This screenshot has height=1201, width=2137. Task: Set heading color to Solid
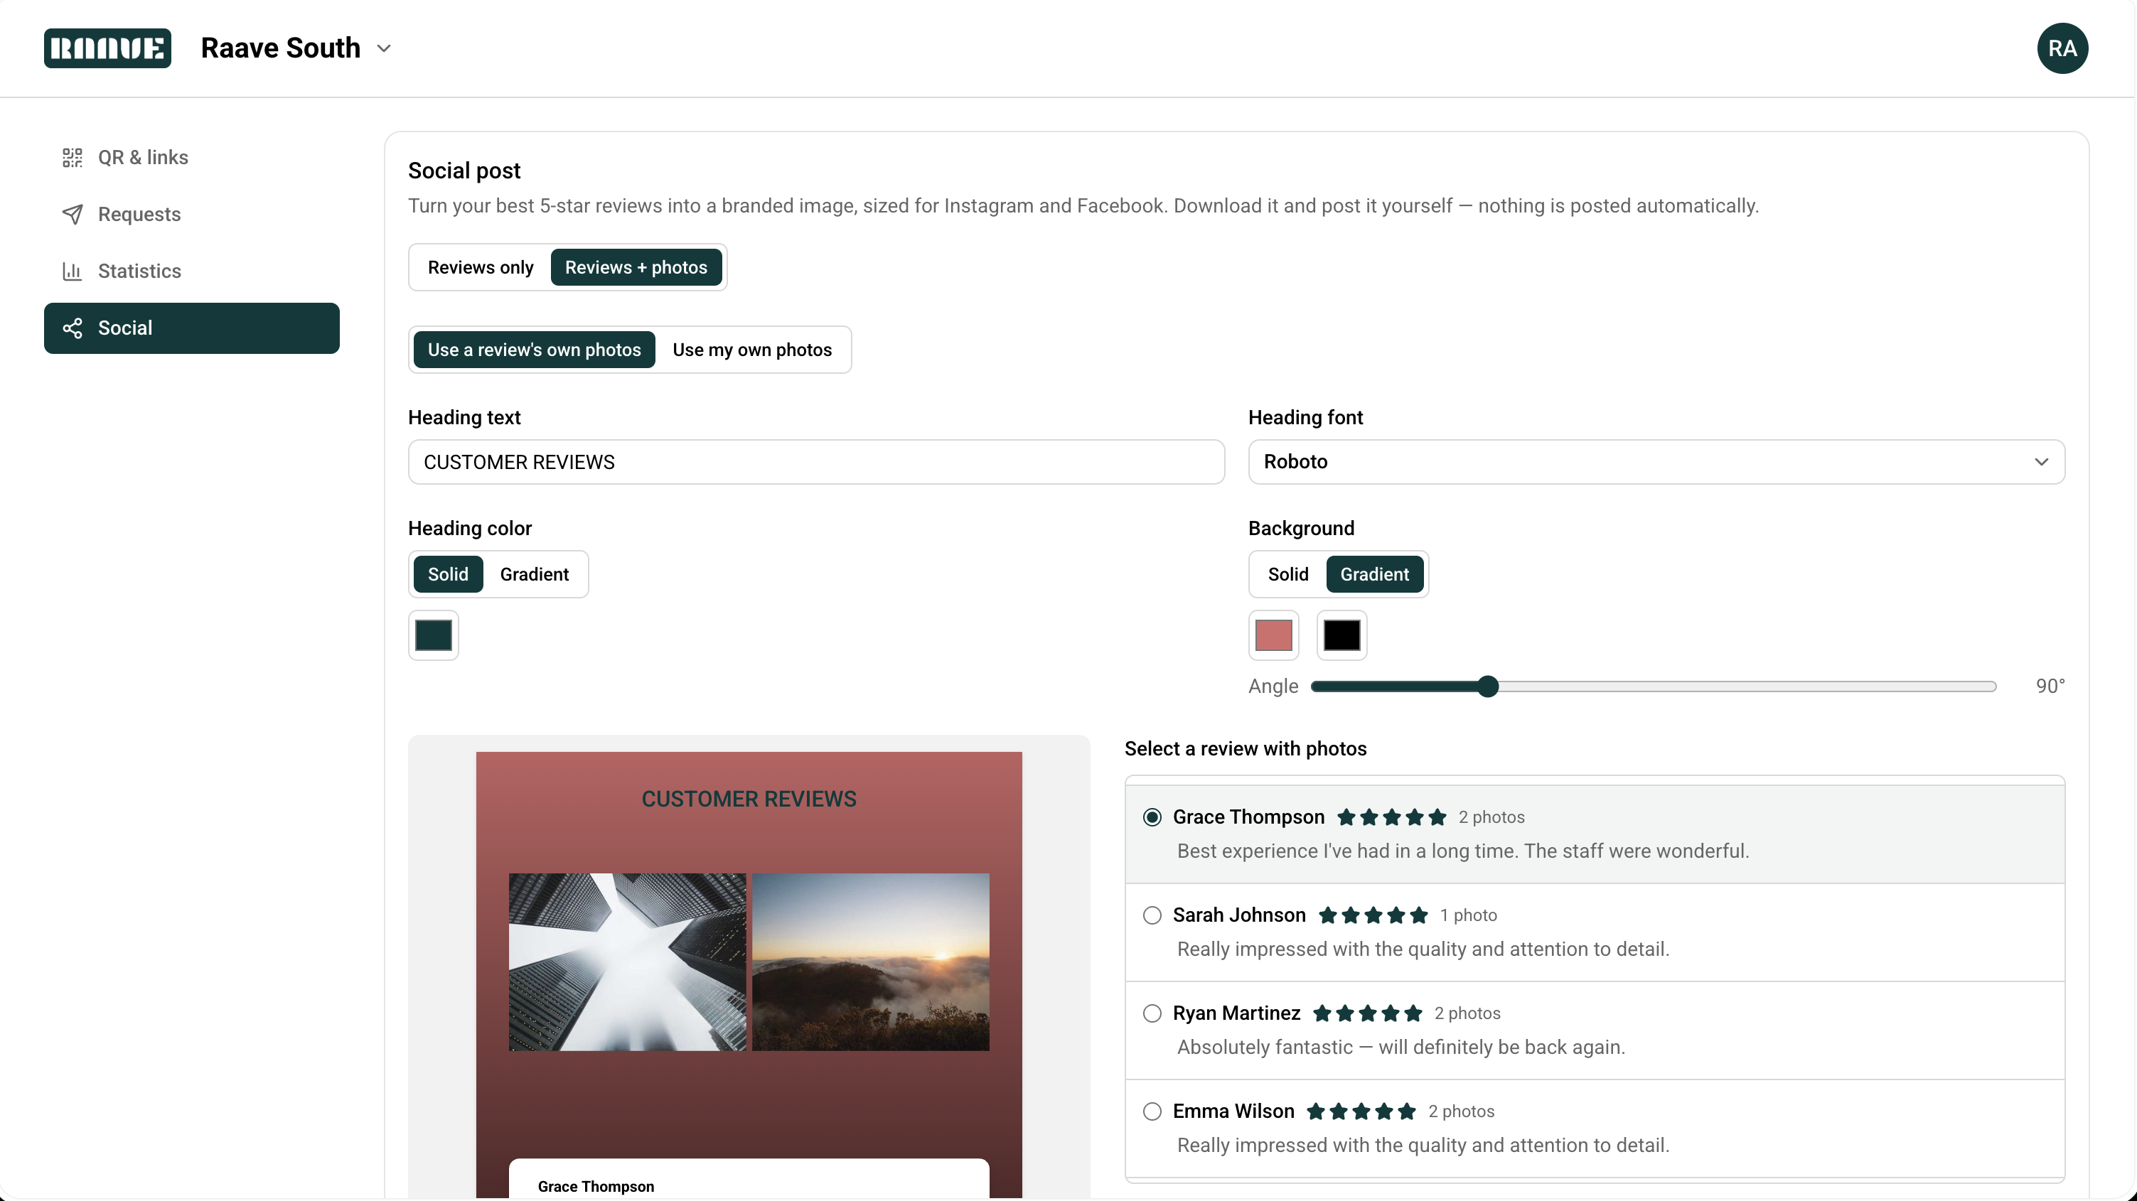(x=448, y=574)
